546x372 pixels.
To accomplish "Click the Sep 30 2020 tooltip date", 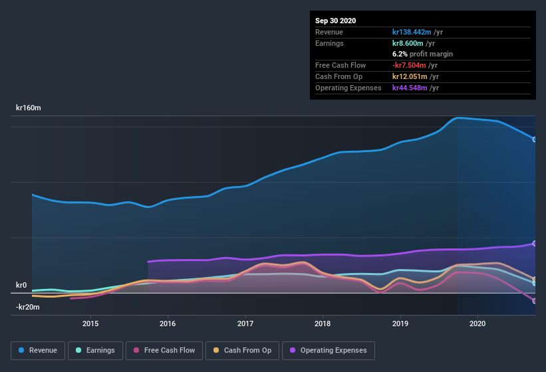I will [336, 21].
